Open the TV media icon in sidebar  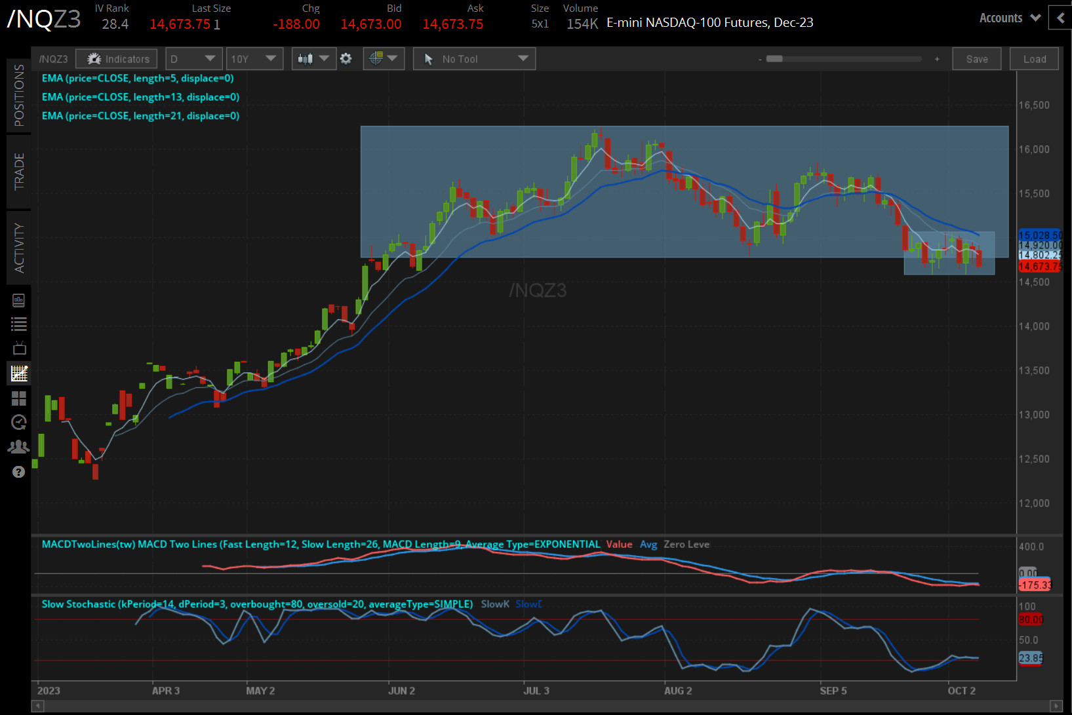click(x=19, y=348)
